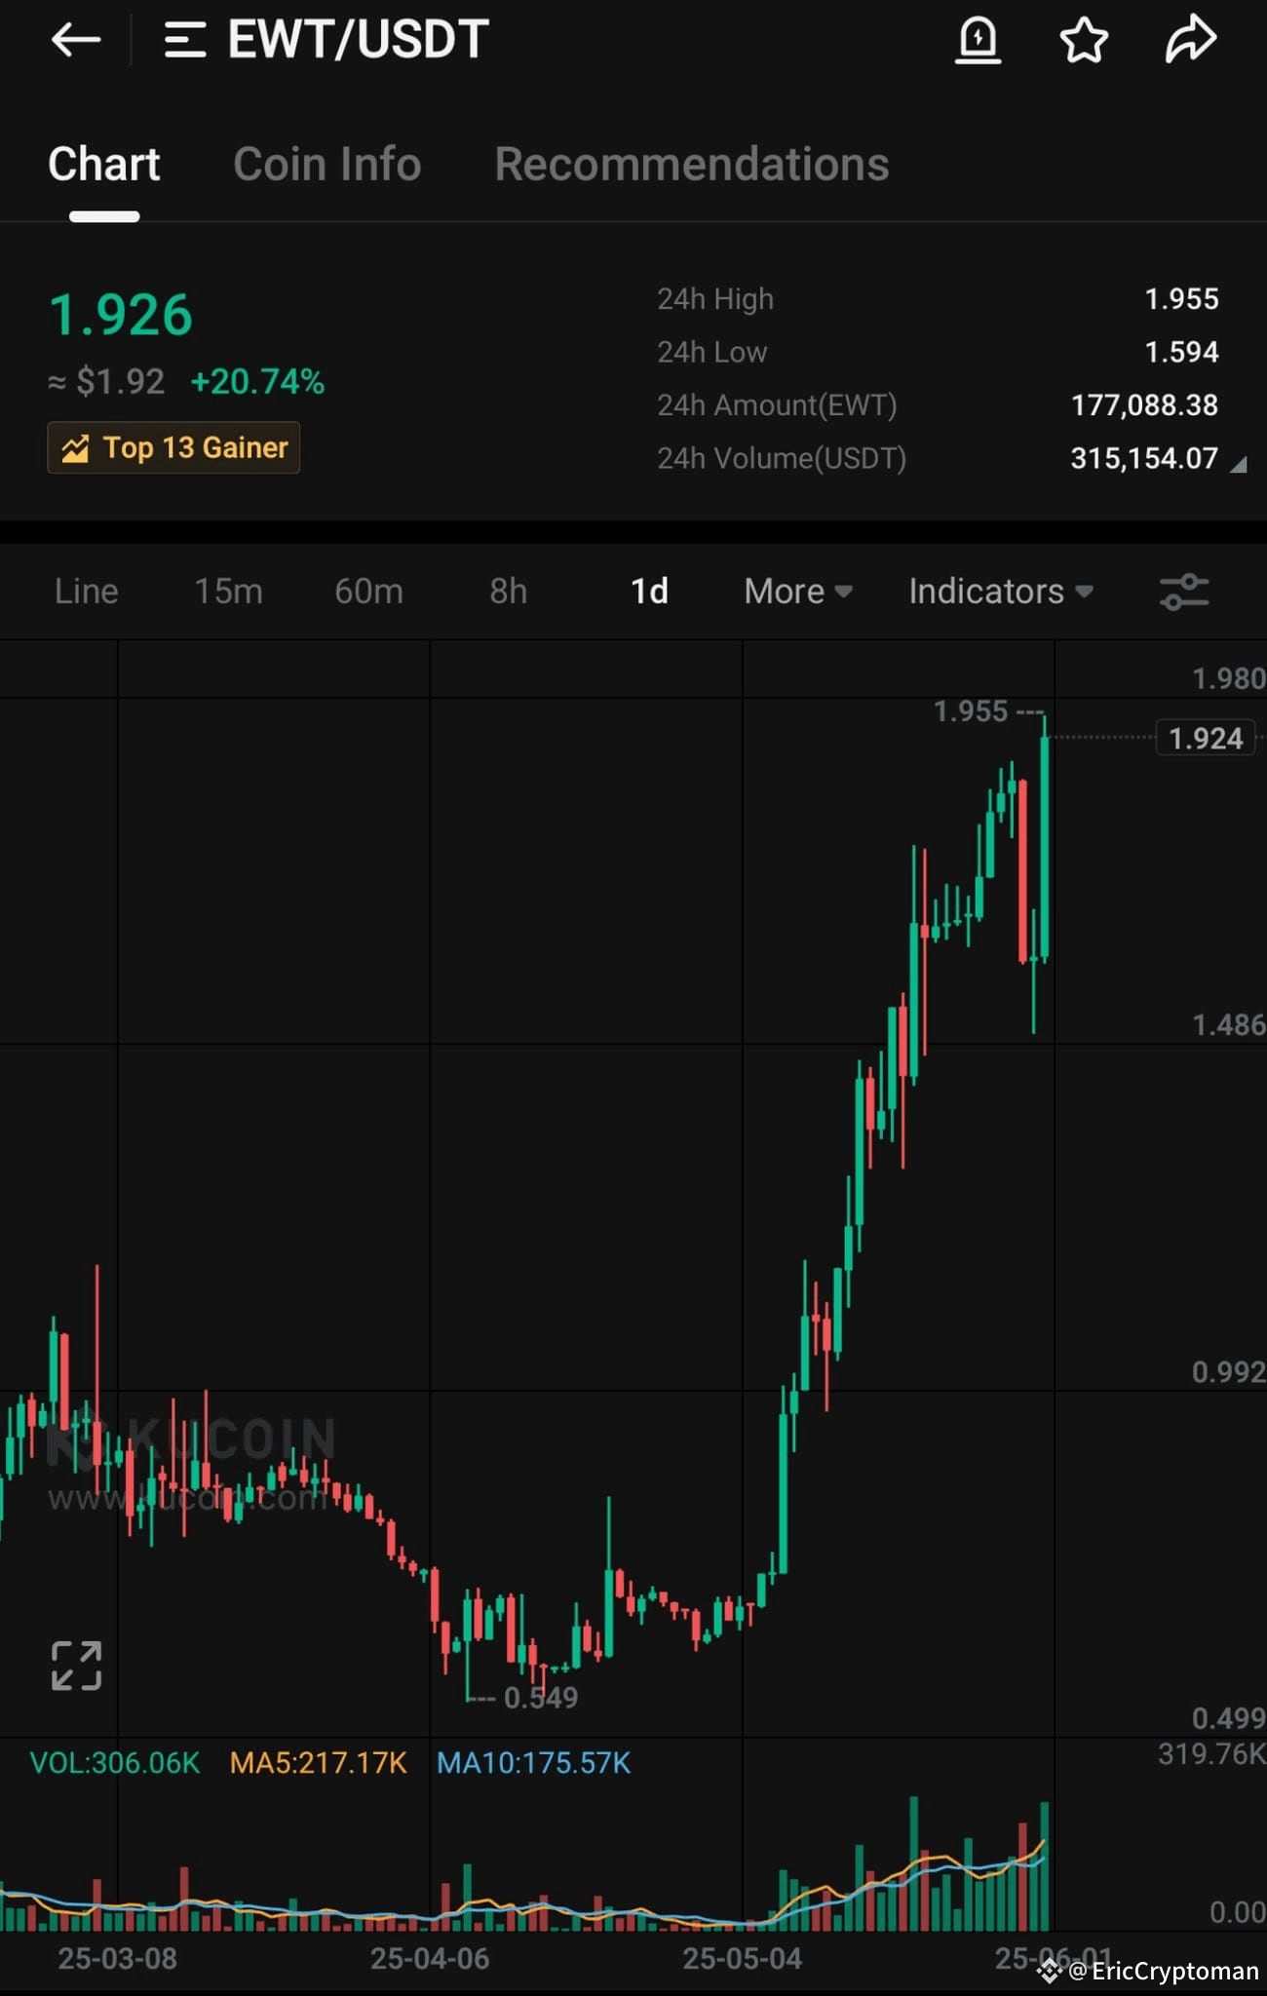Tap the 0.992 price axis label
The height and width of the screenshot is (1996, 1267).
pos(1228,1372)
